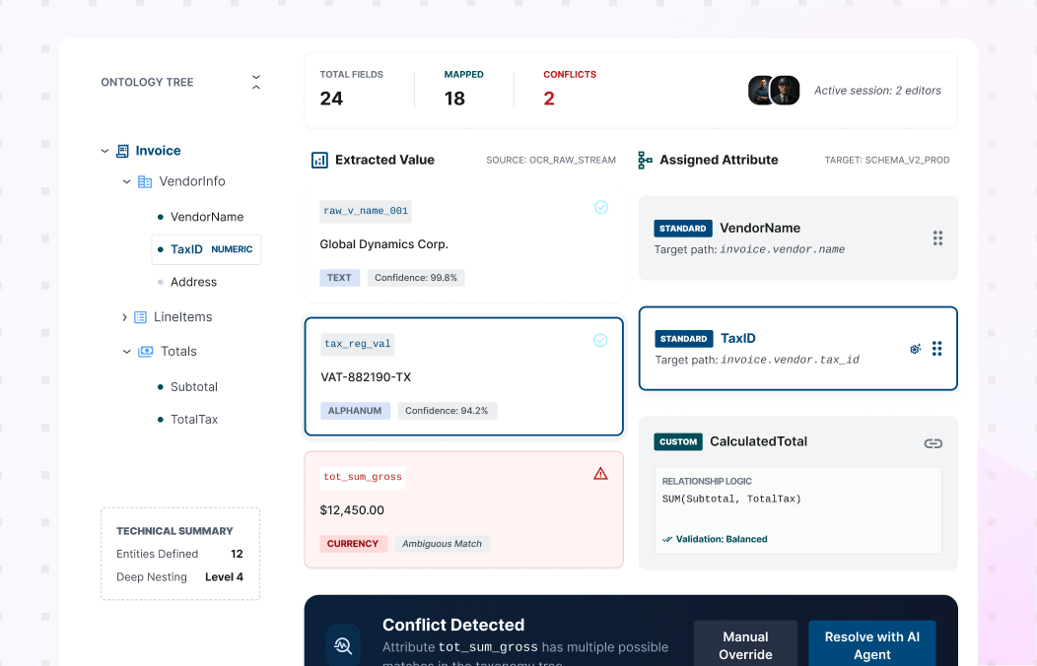
Task: Select Subtotal under Totals
Action: tap(193, 387)
